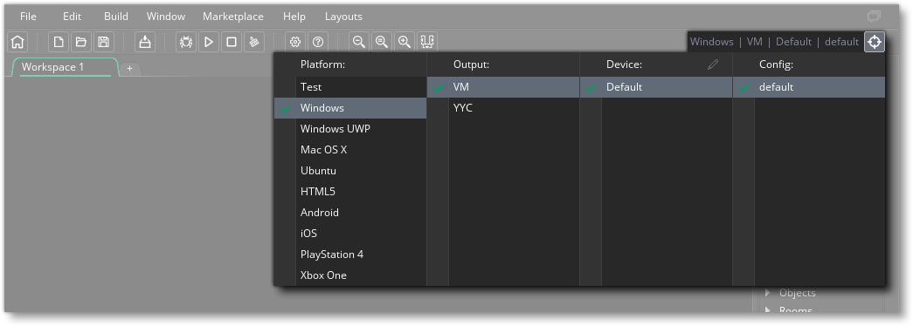913x326 pixels.
Task: Save the project with the floppy icon
Action: [104, 42]
